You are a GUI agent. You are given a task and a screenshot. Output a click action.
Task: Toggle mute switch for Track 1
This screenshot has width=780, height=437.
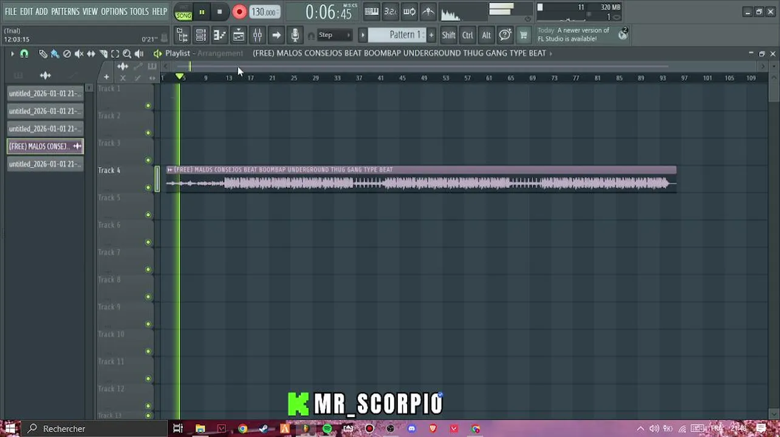148,106
